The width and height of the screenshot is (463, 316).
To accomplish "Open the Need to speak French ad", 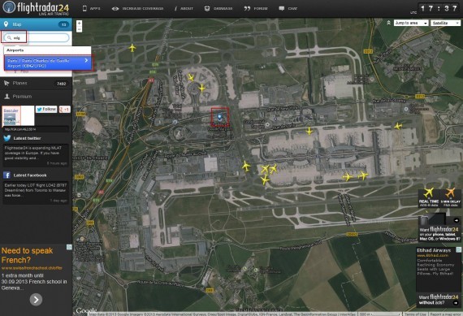I will pos(27,255).
